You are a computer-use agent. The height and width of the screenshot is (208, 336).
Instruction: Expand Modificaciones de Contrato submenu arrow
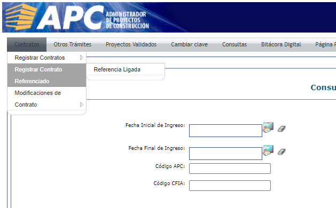(81, 105)
